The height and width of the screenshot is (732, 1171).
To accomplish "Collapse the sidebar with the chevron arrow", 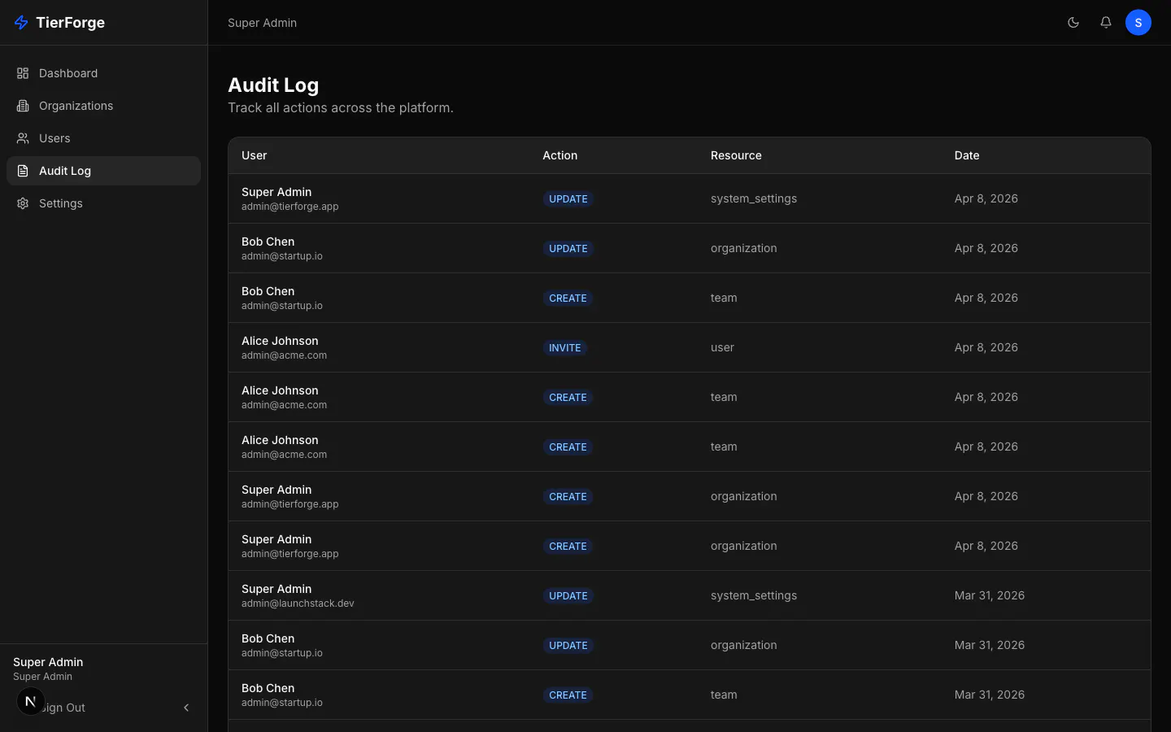I will coord(186,708).
